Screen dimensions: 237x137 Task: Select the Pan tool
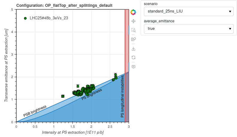coord(133,21)
